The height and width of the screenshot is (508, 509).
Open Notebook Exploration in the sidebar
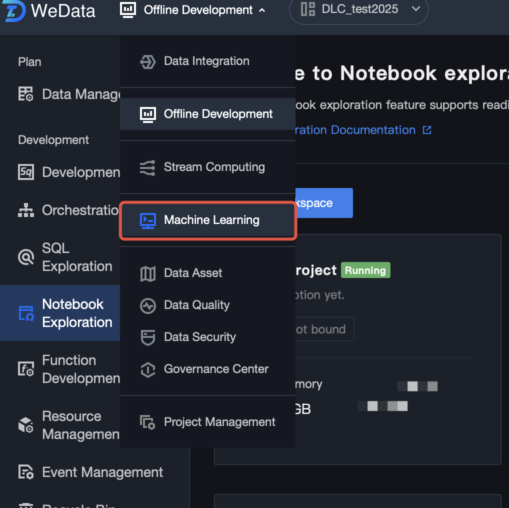pyautogui.click(x=77, y=313)
